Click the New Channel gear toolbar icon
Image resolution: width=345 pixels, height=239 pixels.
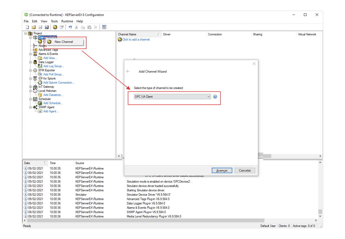(x=55, y=27)
